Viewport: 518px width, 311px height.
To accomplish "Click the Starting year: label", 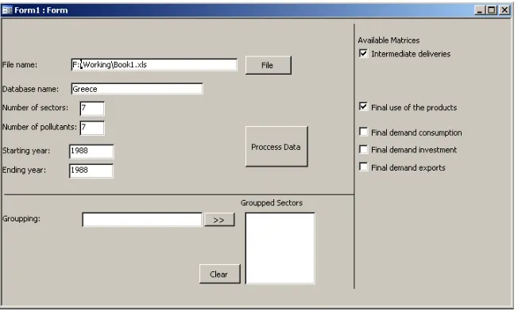I will coord(26,151).
